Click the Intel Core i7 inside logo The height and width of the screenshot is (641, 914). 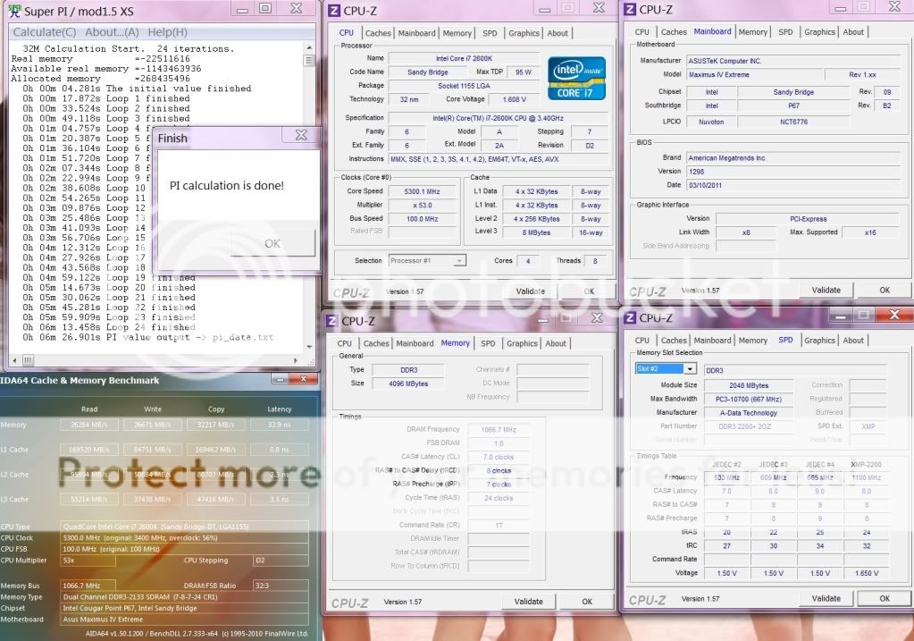tap(576, 78)
